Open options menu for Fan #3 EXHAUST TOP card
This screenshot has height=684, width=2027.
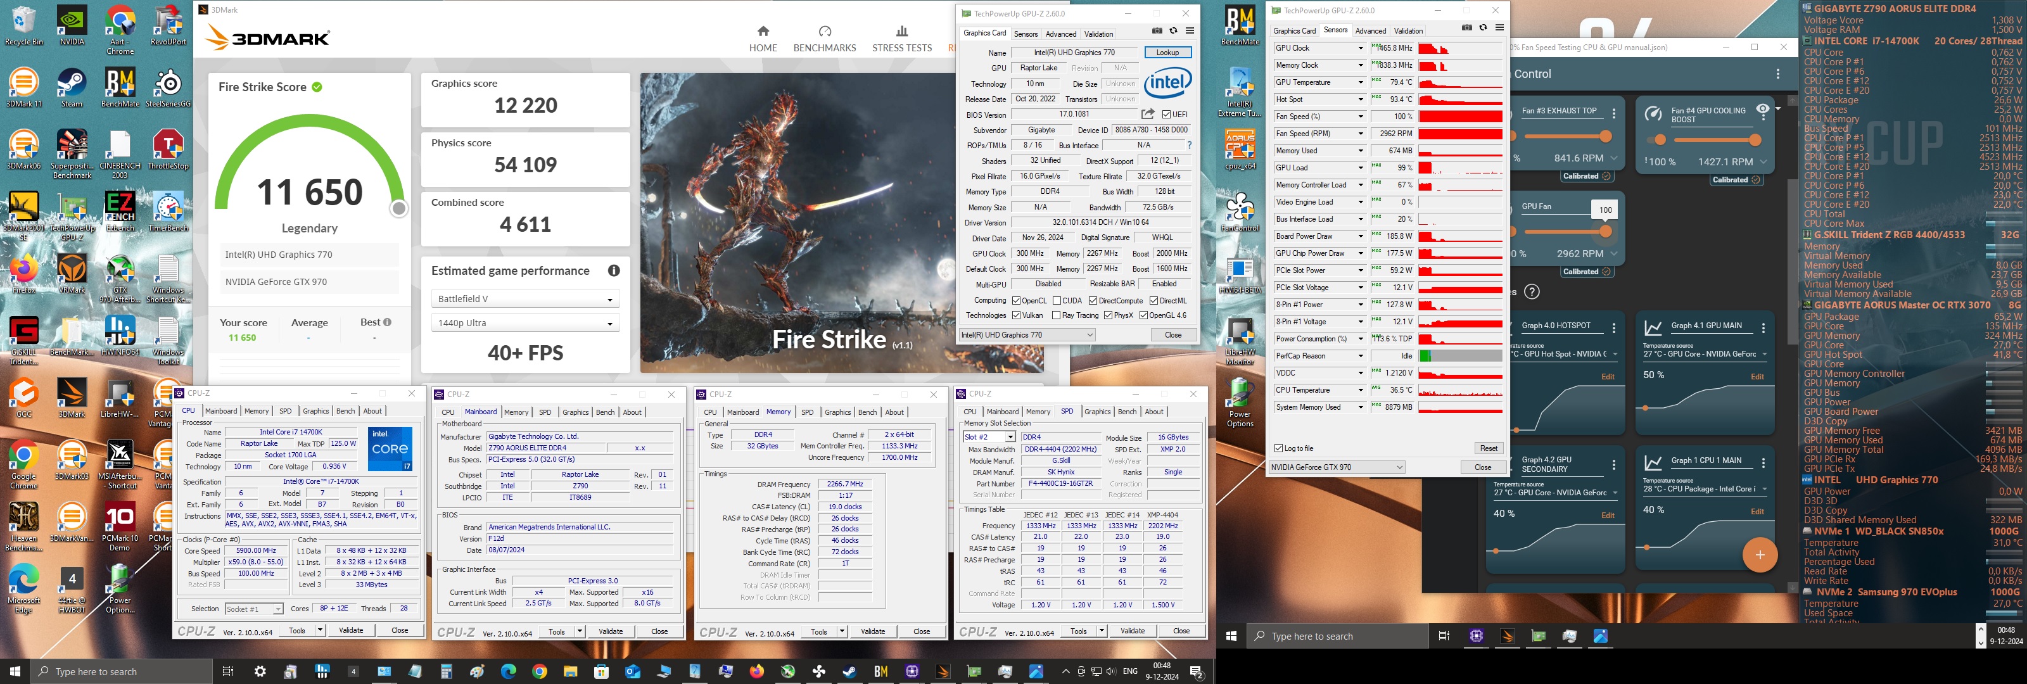(1614, 113)
